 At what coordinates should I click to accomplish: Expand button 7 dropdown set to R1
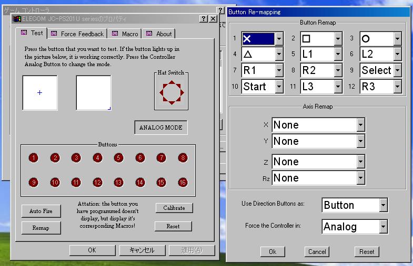click(x=263, y=70)
